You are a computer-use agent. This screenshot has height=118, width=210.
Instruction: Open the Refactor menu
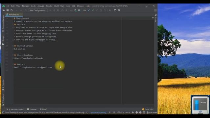[x=49, y=6]
